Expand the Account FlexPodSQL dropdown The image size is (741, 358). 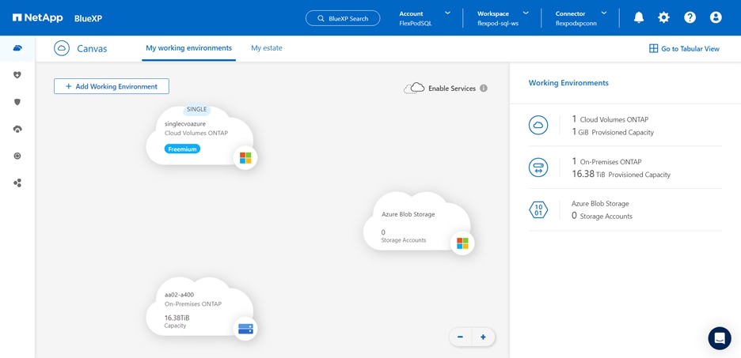click(x=425, y=18)
